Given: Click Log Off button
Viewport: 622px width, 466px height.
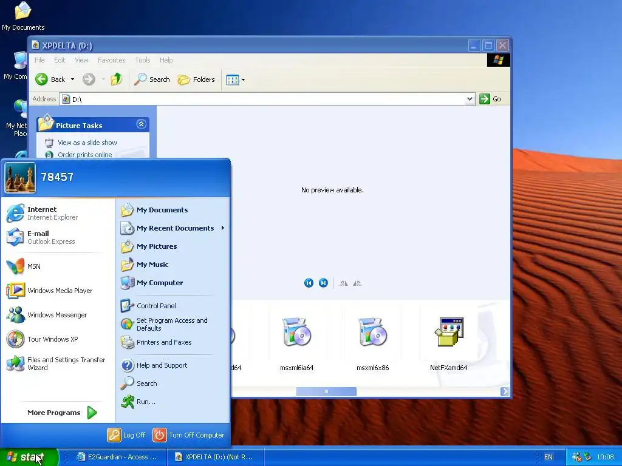Looking at the screenshot, I should coord(126,434).
